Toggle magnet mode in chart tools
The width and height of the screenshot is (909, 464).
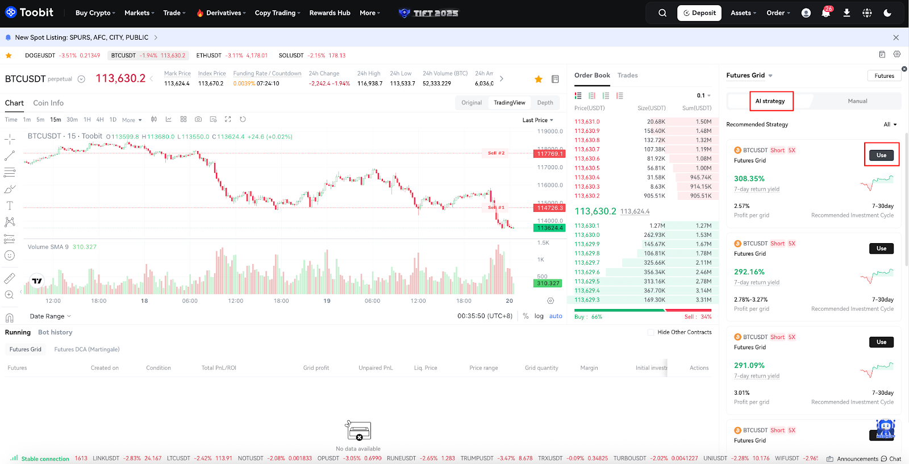(10, 318)
